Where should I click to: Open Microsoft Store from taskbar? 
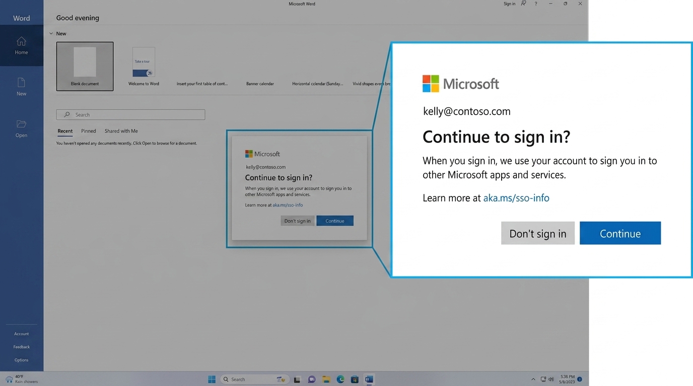click(355, 379)
